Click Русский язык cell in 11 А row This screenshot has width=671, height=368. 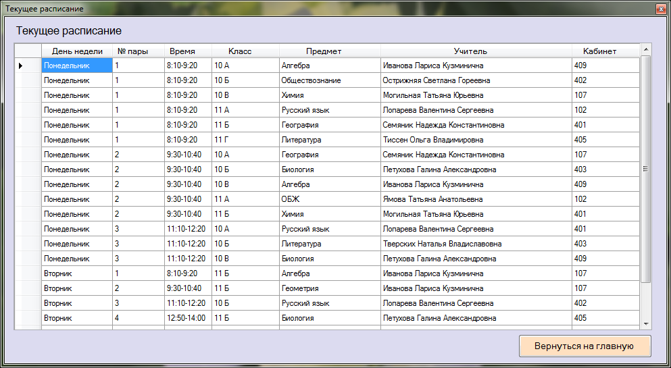330,110
